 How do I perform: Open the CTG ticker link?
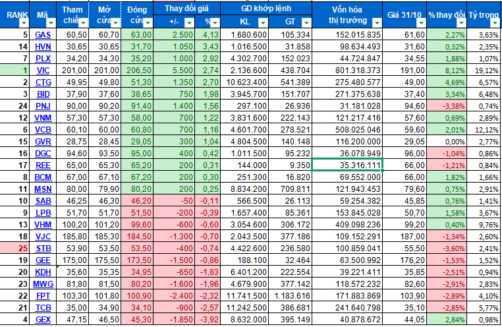click(x=43, y=82)
